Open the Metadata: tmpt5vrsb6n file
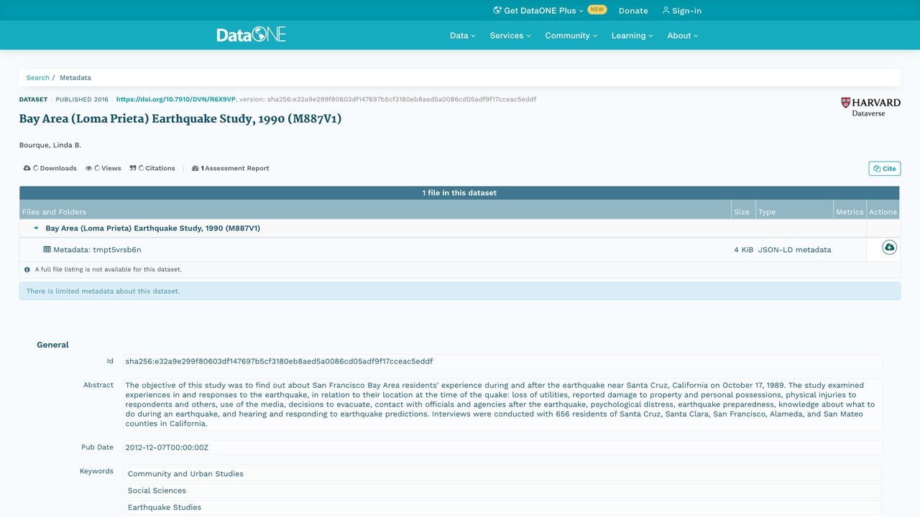This screenshot has width=920, height=517. 97,250
